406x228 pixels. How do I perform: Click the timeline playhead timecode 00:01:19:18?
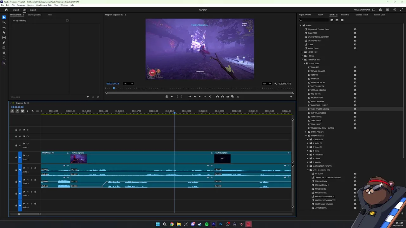click(x=17, y=107)
